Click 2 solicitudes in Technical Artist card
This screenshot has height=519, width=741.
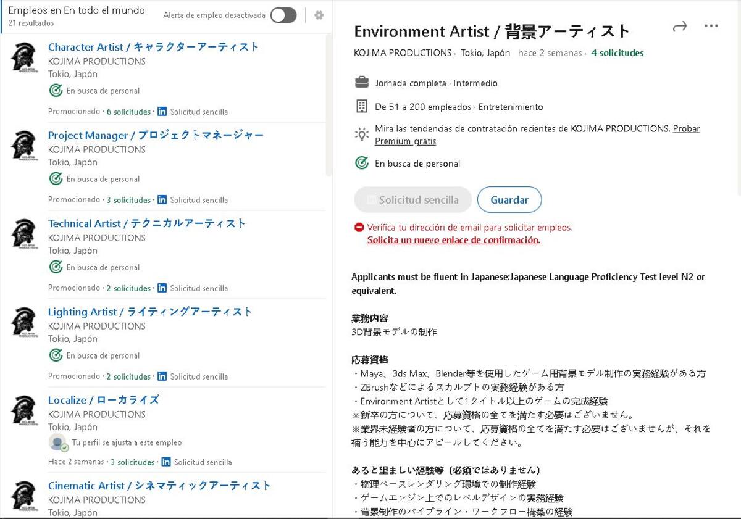tap(128, 288)
